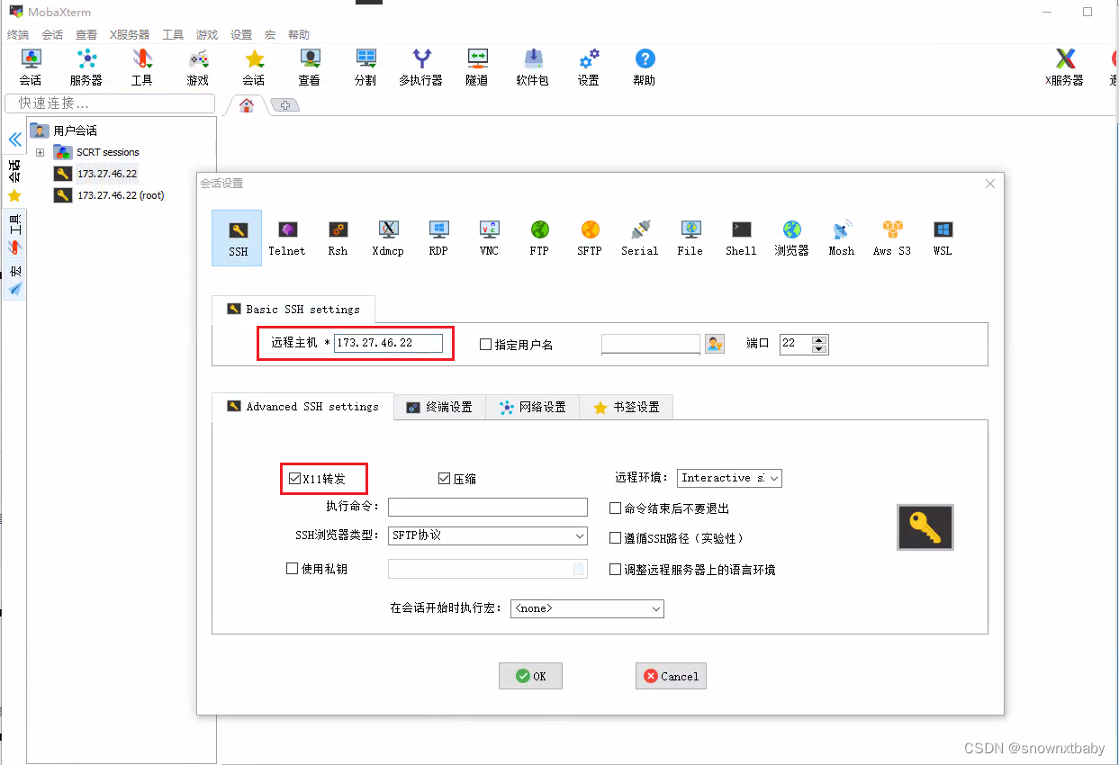Choose the Xdmcp session type
Viewport: 1119px width, 765px height.
point(388,238)
